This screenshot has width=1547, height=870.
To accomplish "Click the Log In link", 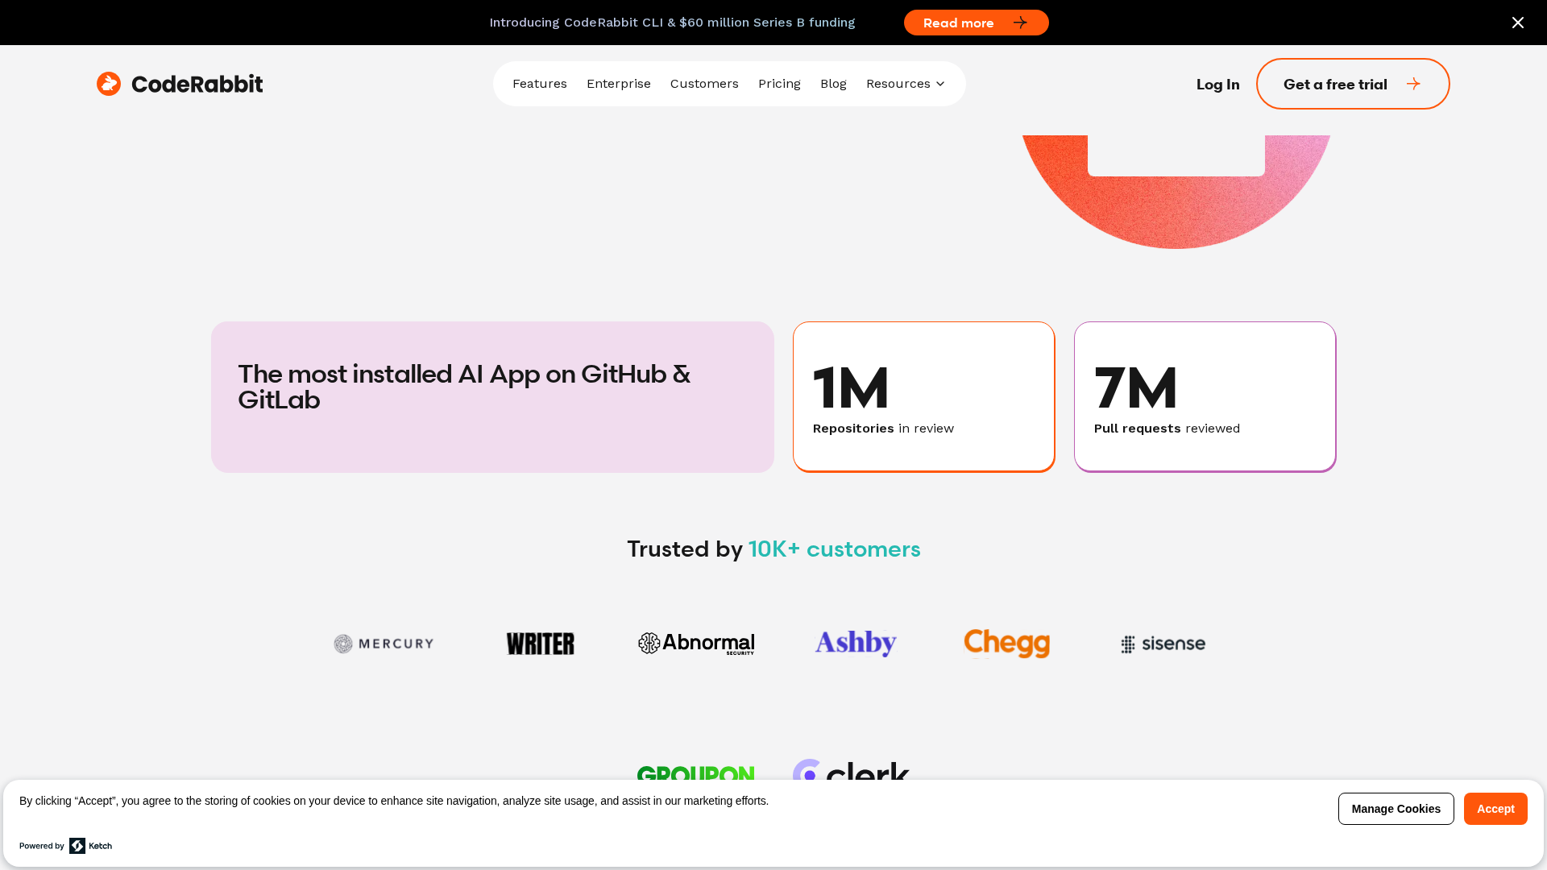I will pos(1217,84).
